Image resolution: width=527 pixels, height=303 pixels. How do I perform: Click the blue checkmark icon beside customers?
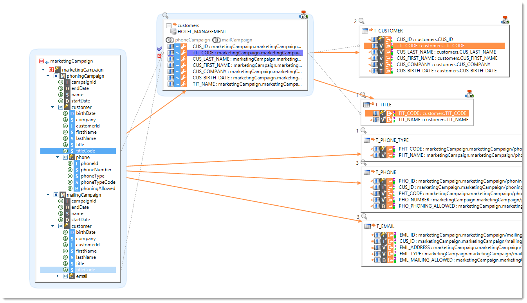pos(159,49)
